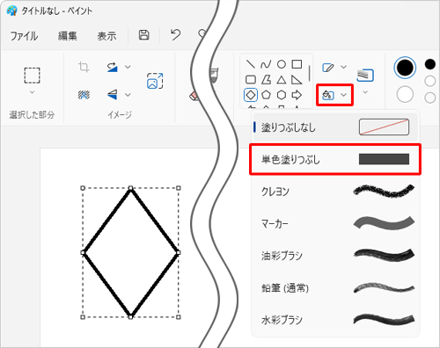Click the shape fill bucket icon
The image size is (440, 348).
click(327, 95)
